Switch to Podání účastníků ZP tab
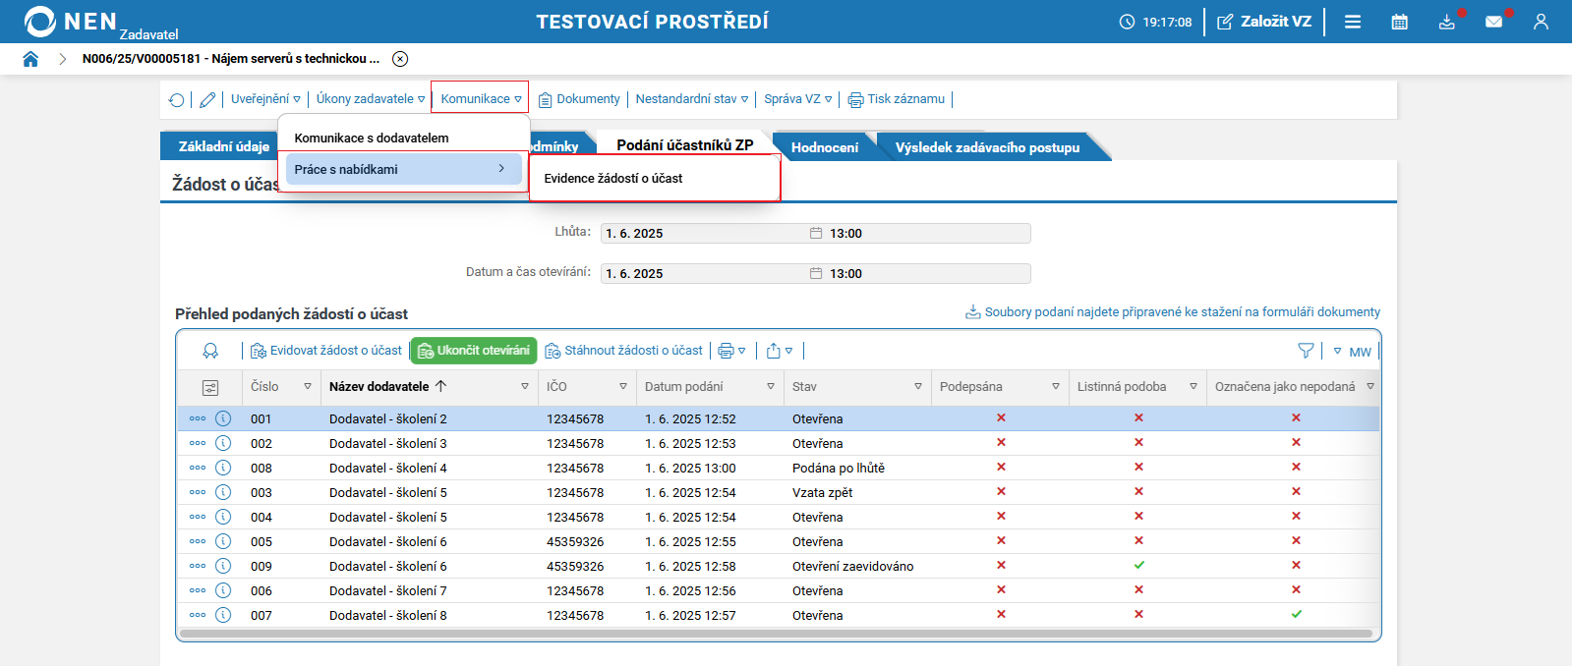Screen dimensions: 1572x666 (685, 145)
